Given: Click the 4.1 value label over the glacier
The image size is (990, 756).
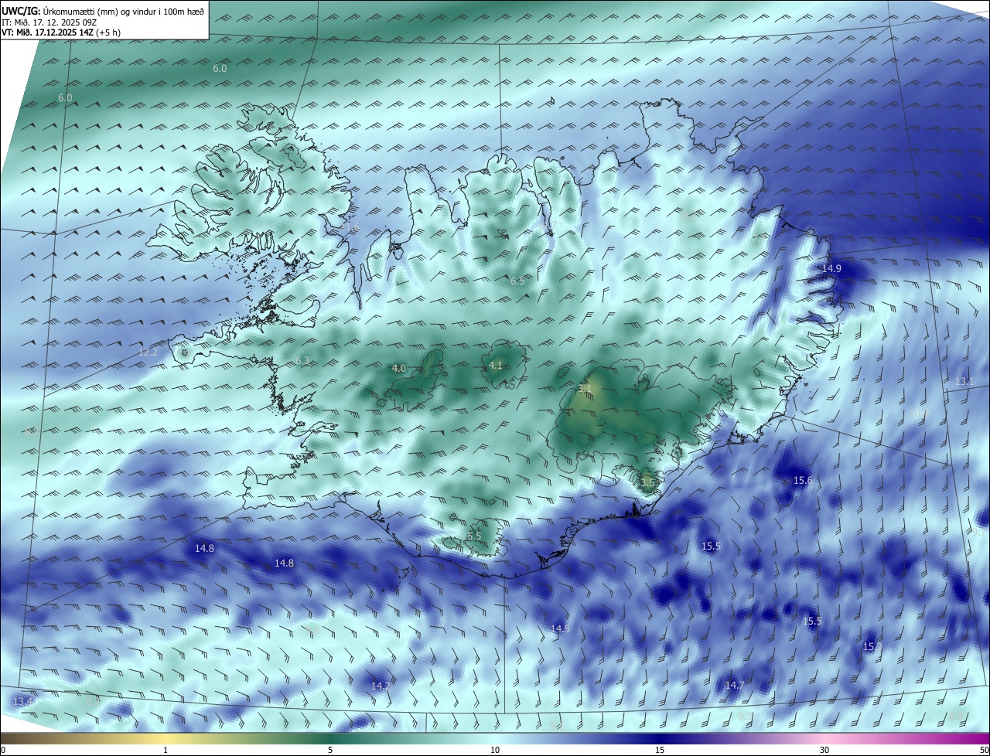Looking at the screenshot, I should pyautogui.click(x=496, y=366).
